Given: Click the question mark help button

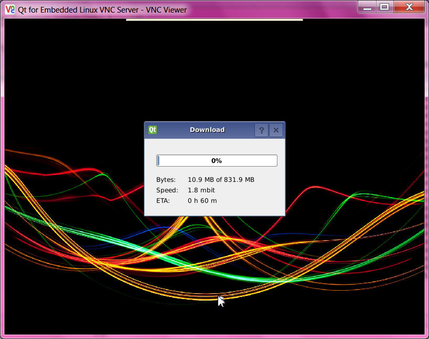Looking at the screenshot, I should click(261, 130).
